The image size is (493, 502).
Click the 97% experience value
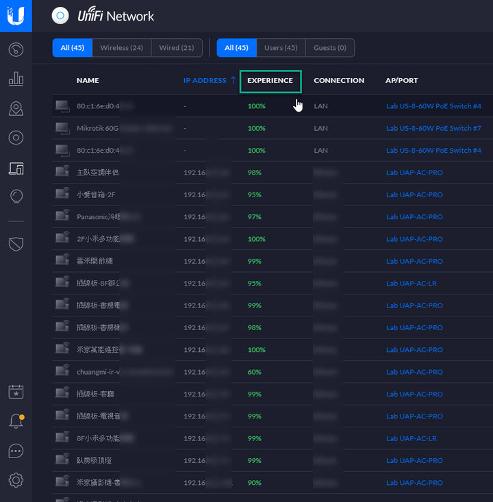tap(255, 216)
